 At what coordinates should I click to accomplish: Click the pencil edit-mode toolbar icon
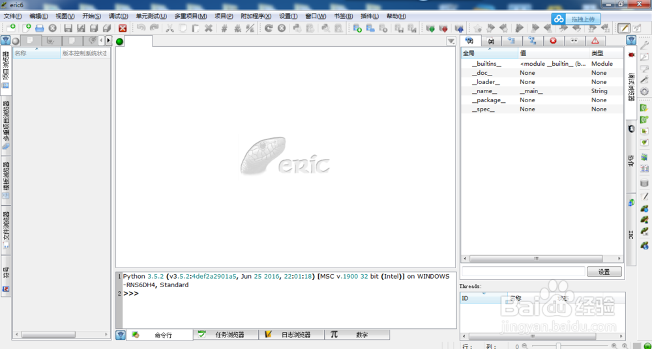(x=623, y=28)
